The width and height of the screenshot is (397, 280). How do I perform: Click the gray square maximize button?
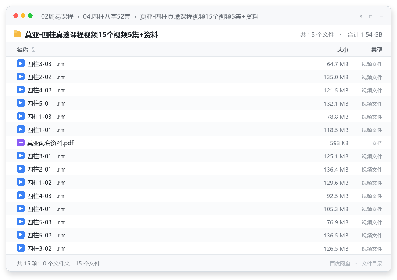371,16
